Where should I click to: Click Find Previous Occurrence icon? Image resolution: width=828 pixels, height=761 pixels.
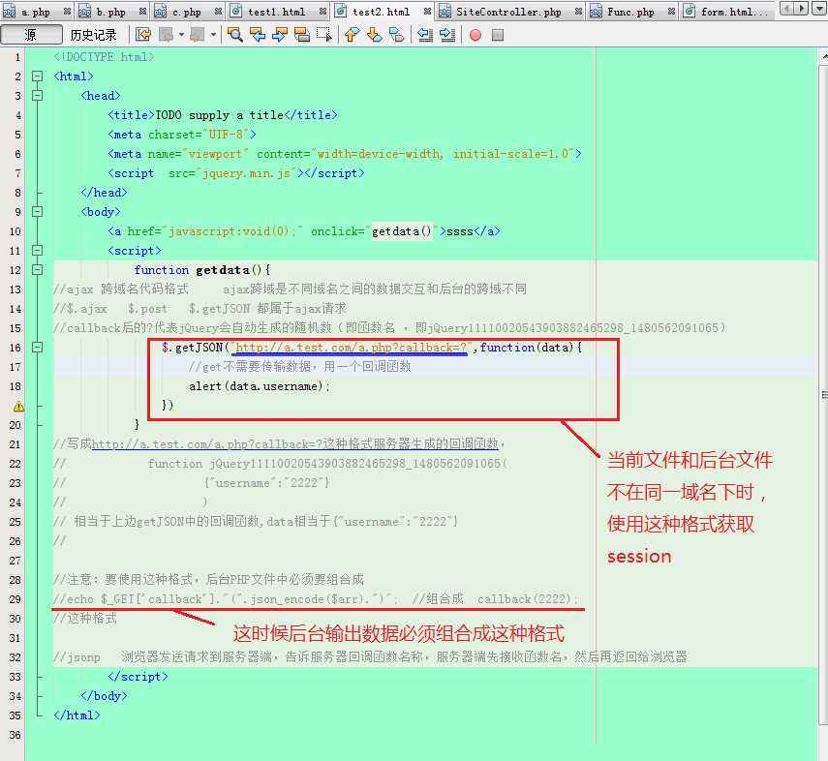point(258,35)
